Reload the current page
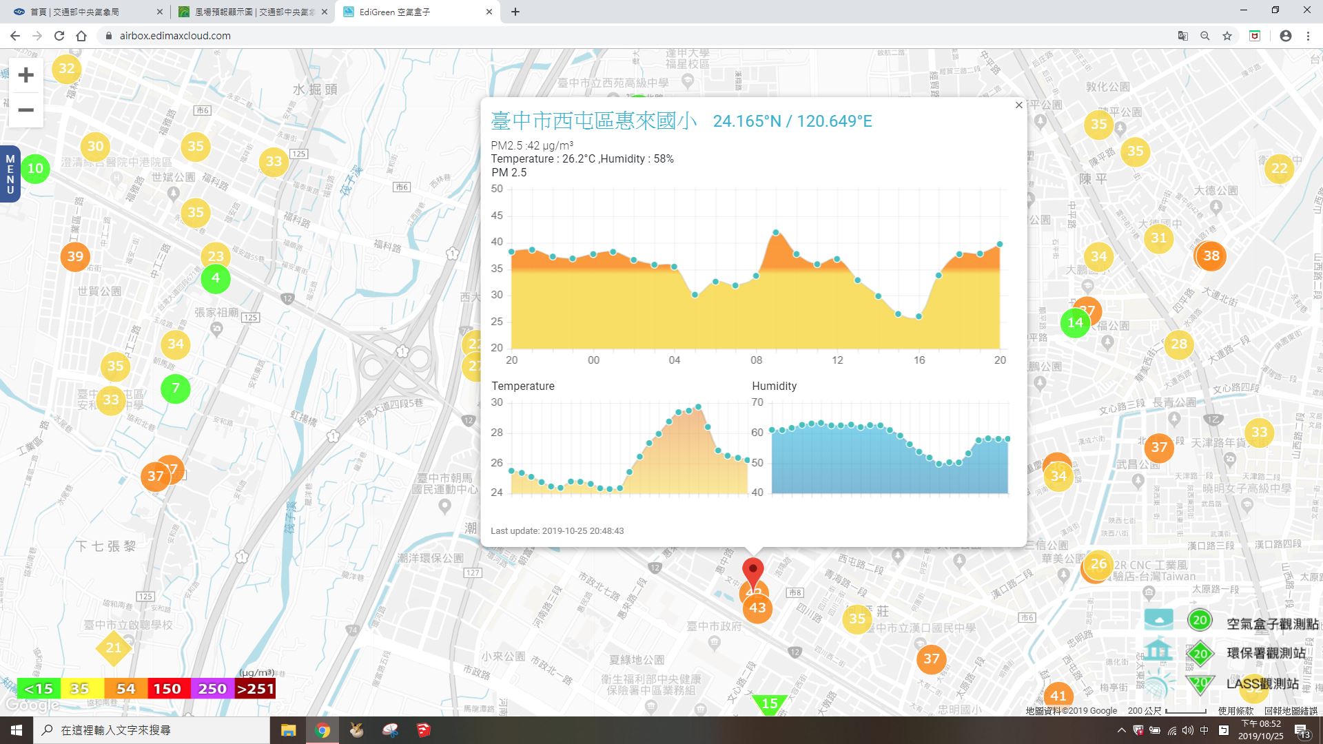The height and width of the screenshot is (744, 1323). [x=59, y=36]
